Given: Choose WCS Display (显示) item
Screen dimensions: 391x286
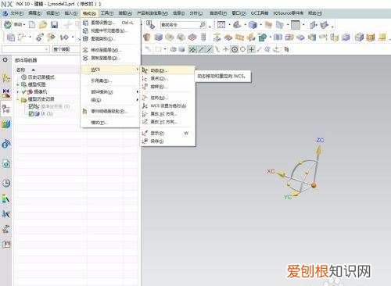Looking at the screenshot, I should (x=168, y=133).
